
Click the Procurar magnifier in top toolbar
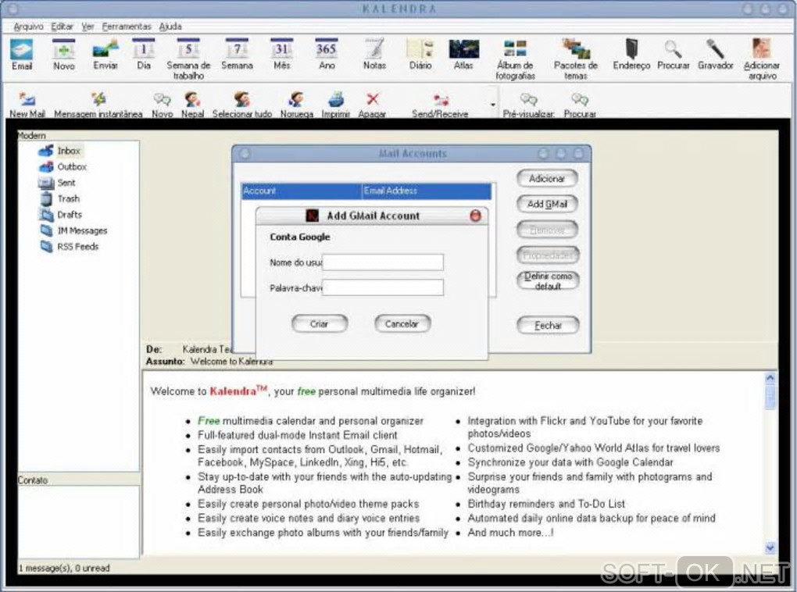[673, 55]
